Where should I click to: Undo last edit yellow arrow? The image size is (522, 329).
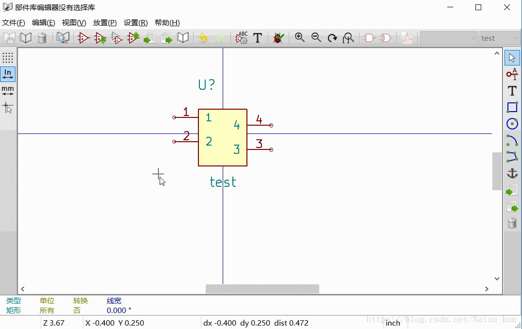pyautogui.click(x=203, y=38)
